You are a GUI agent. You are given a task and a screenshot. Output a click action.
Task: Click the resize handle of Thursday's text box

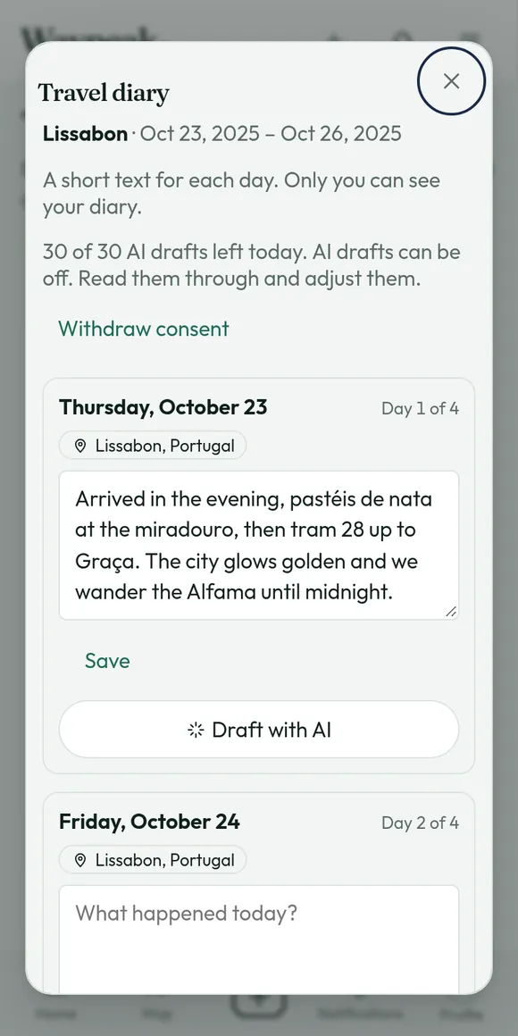(450, 612)
